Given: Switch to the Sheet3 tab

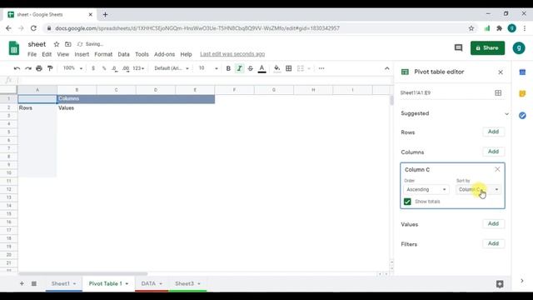Looking at the screenshot, I should [x=184, y=283].
